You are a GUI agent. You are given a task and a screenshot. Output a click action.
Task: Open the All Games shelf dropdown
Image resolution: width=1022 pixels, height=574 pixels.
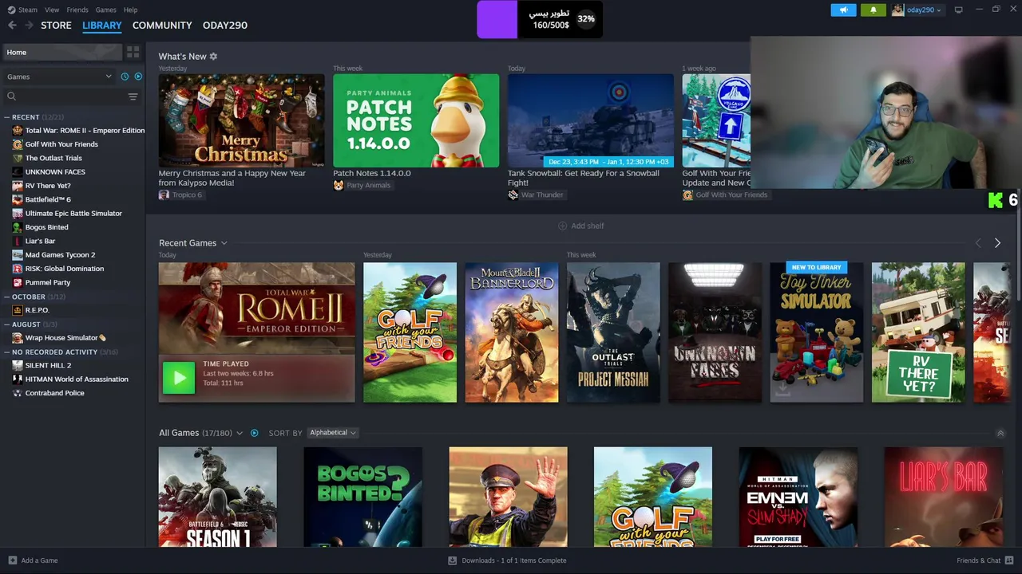tap(239, 433)
